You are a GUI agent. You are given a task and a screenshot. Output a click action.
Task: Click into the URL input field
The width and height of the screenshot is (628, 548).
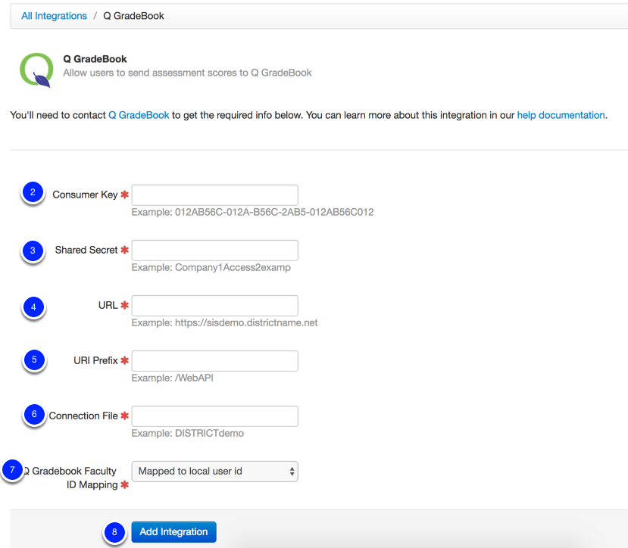214,306
